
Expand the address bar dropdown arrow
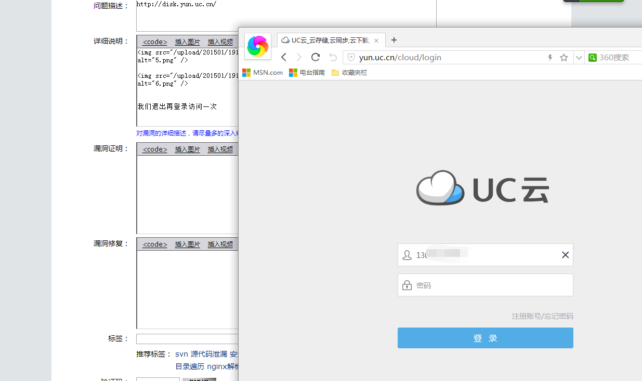click(579, 58)
